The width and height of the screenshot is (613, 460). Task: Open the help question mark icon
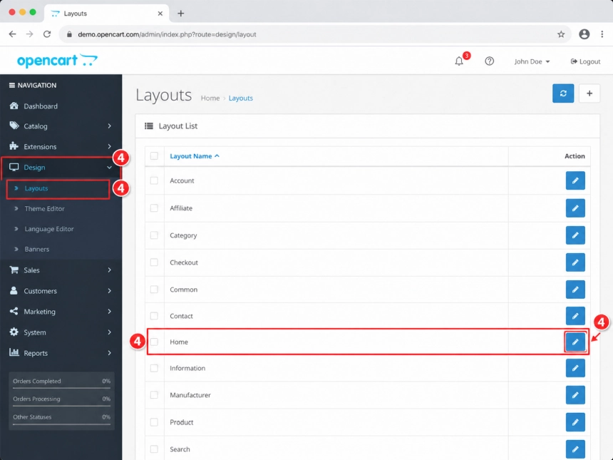[489, 61]
